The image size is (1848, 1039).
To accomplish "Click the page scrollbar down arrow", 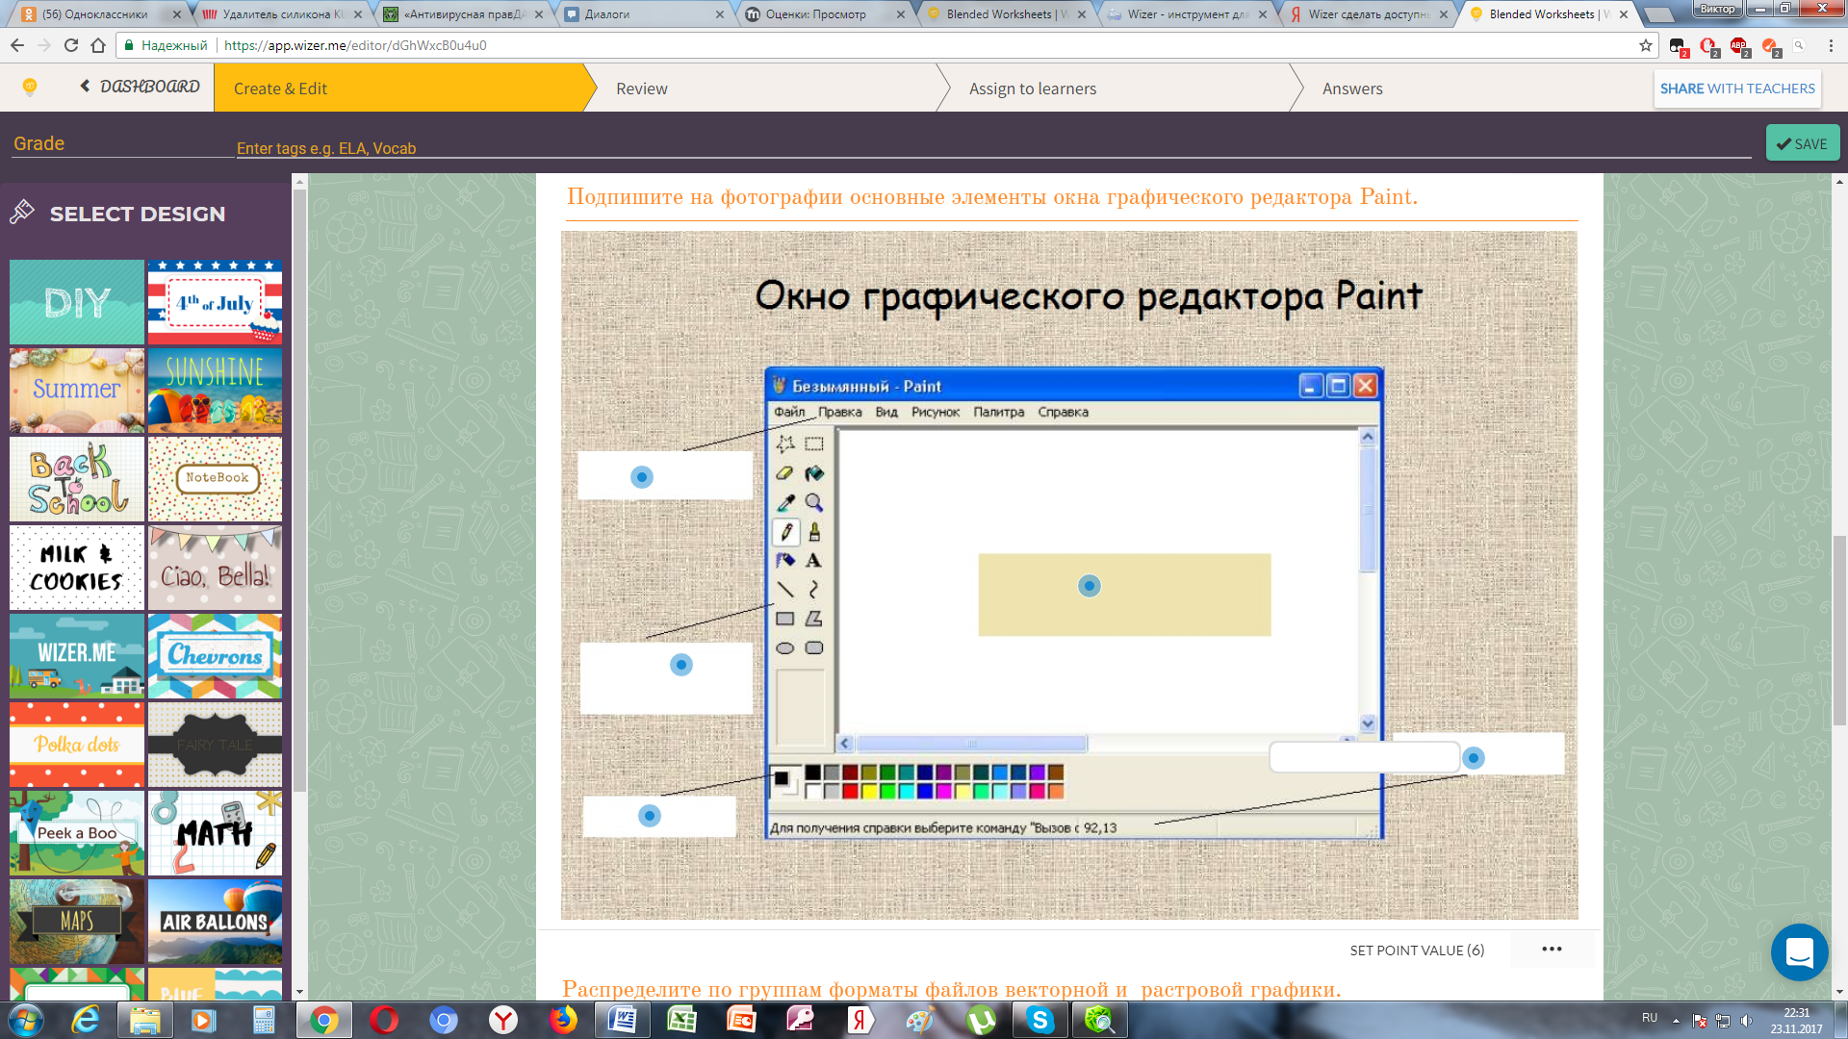I will coord(1839,992).
